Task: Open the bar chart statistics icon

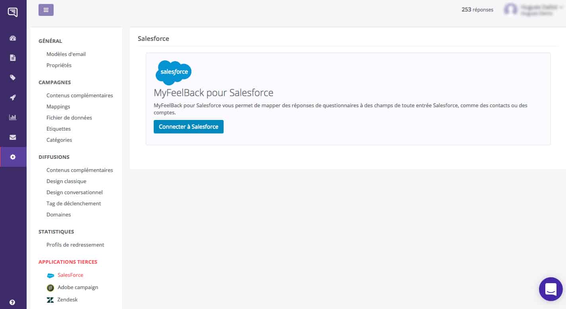Action: [13, 118]
